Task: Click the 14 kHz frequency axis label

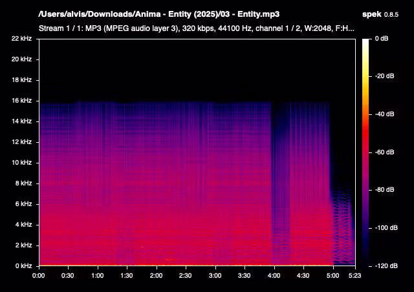Action: point(21,121)
